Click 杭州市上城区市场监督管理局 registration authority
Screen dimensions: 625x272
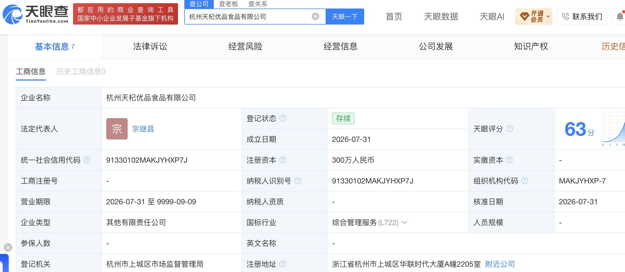click(155, 264)
